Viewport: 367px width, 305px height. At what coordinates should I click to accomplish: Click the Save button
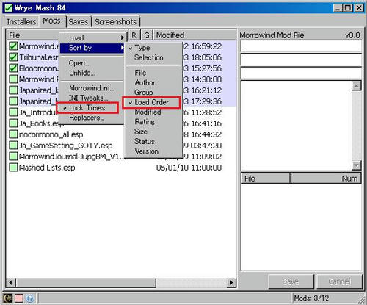point(291,281)
